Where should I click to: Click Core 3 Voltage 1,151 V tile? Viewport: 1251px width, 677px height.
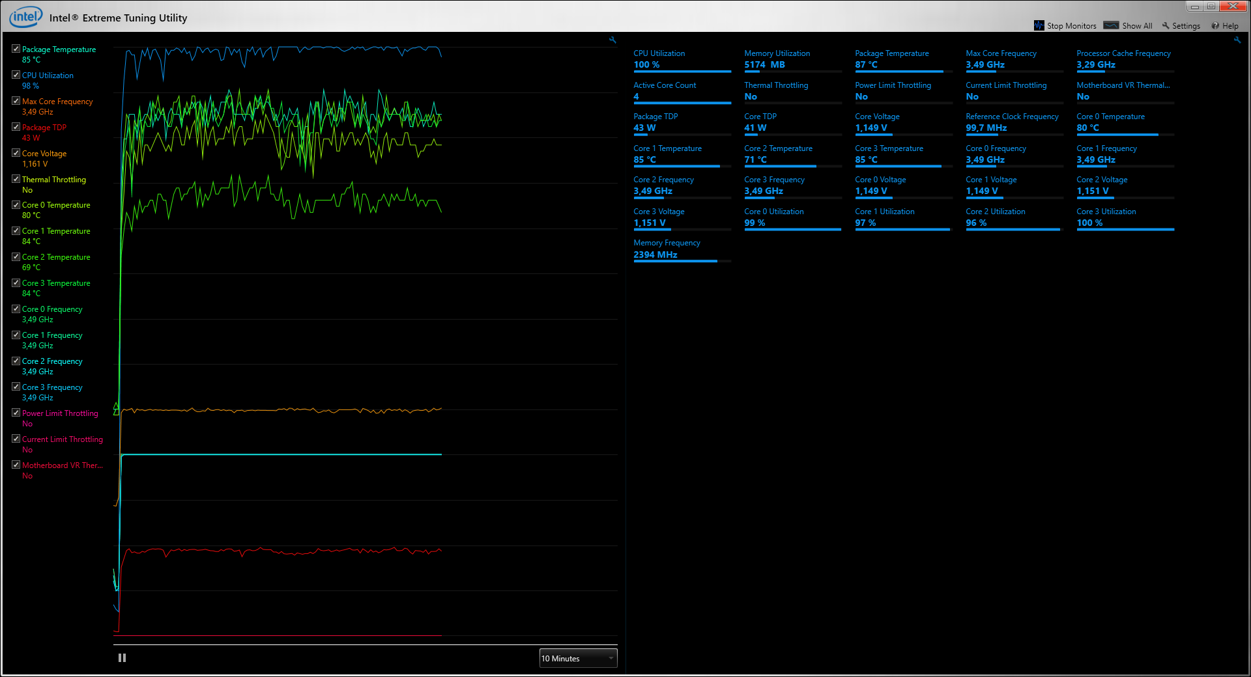click(682, 218)
